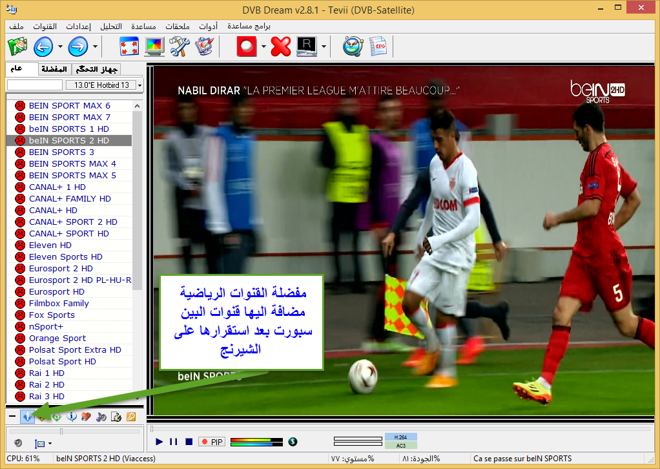
Task: Toggle the PIP button
Action: (x=212, y=442)
